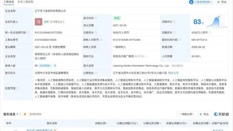
Task: Click the 2021-03-25 establishment date value
Action: coord(120,25)
